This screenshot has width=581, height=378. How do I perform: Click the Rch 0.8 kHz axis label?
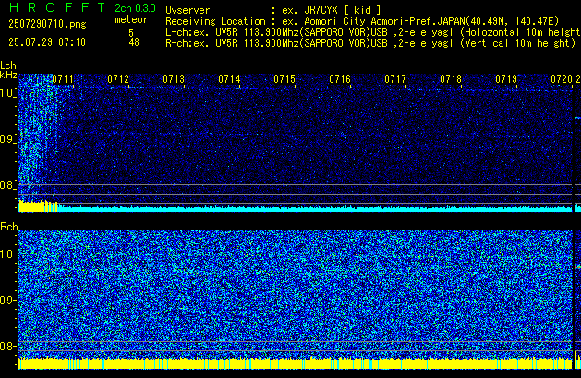[7, 346]
